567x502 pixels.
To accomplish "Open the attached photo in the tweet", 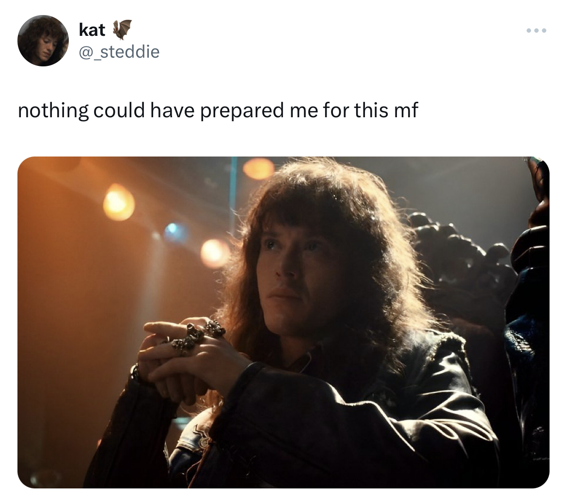I will [283, 322].
